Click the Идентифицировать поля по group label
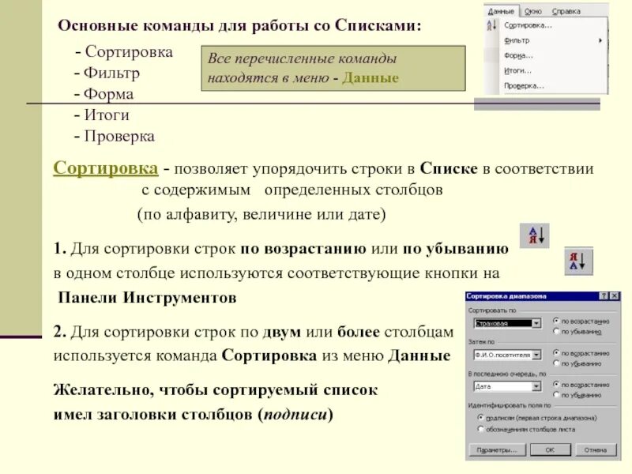The image size is (632, 474). click(x=510, y=405)
